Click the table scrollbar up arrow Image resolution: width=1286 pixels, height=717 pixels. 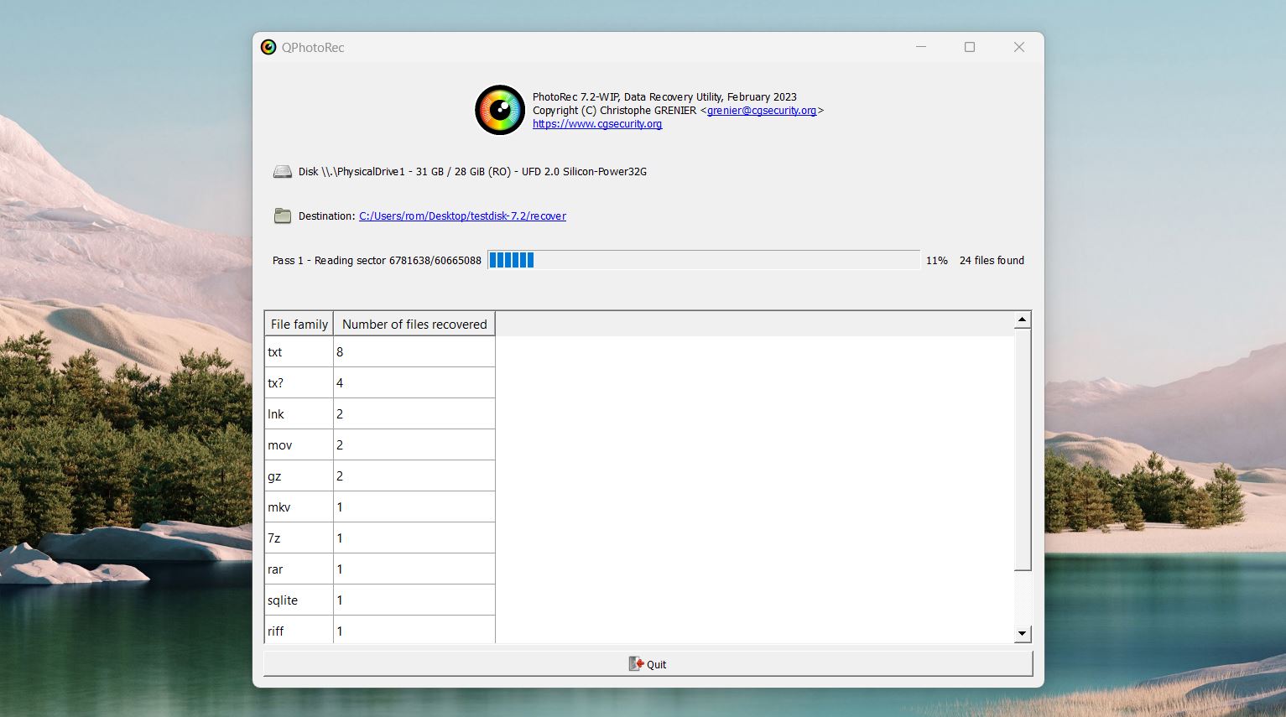(1023, 320)
